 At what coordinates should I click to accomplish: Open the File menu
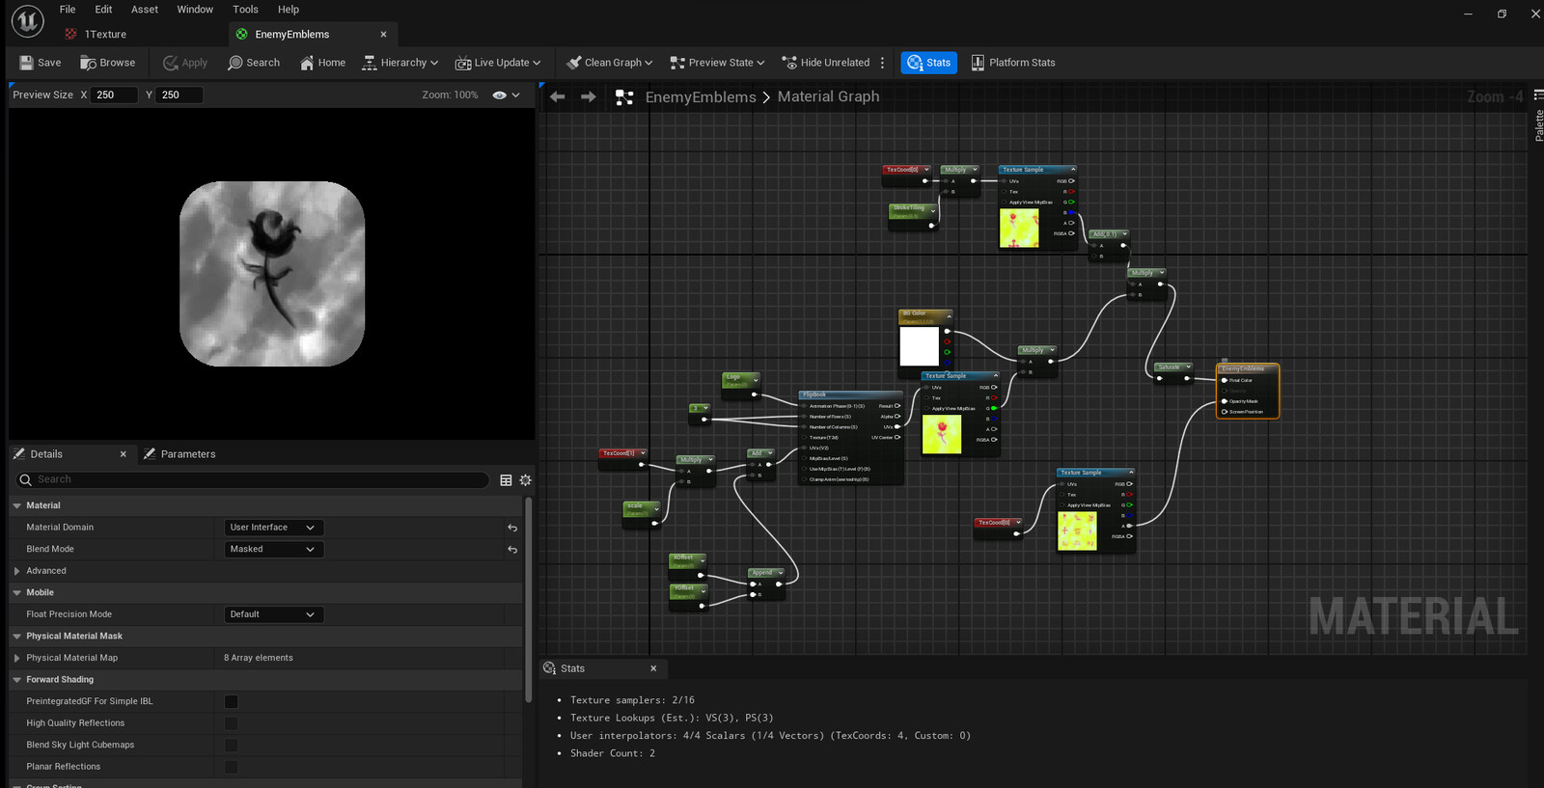(68, 10)
